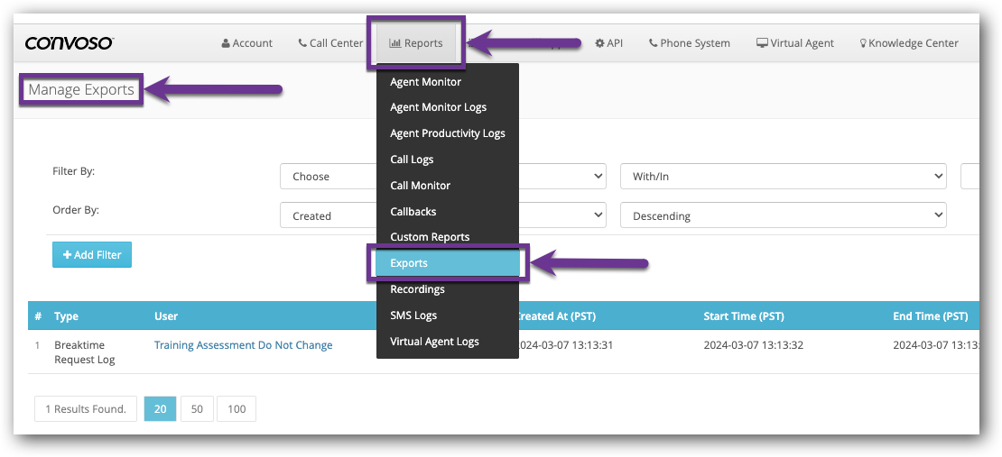The height and width of the screenshot is (457, 1002).
Task: Show 100 results per page
Action: pos(237,409)
